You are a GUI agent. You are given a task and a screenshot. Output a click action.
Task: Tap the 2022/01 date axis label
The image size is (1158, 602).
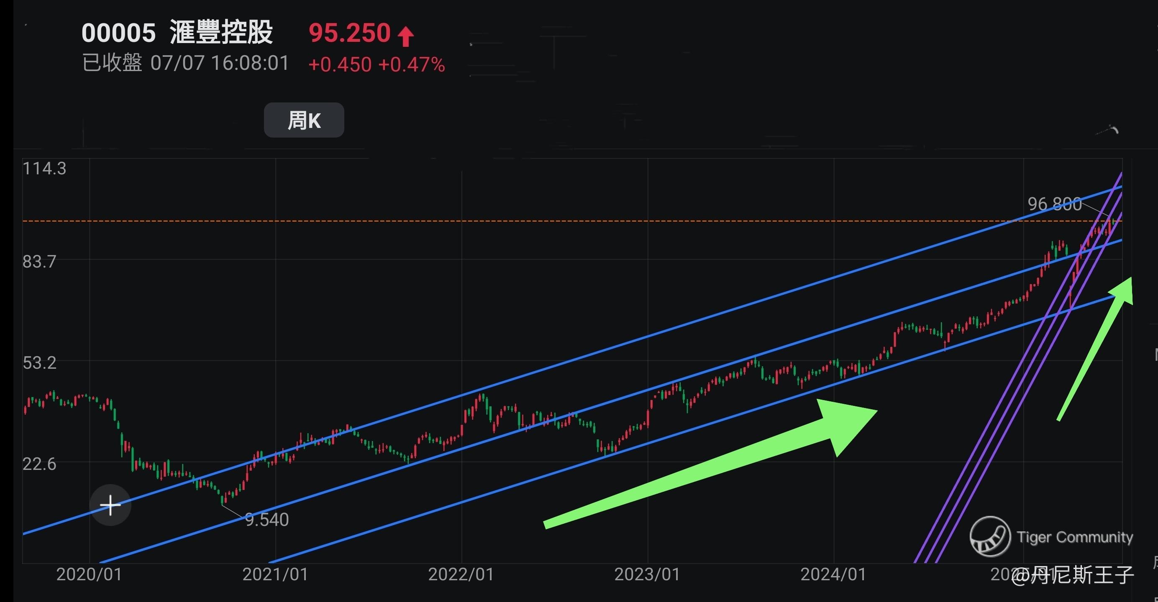pos(461,574)
